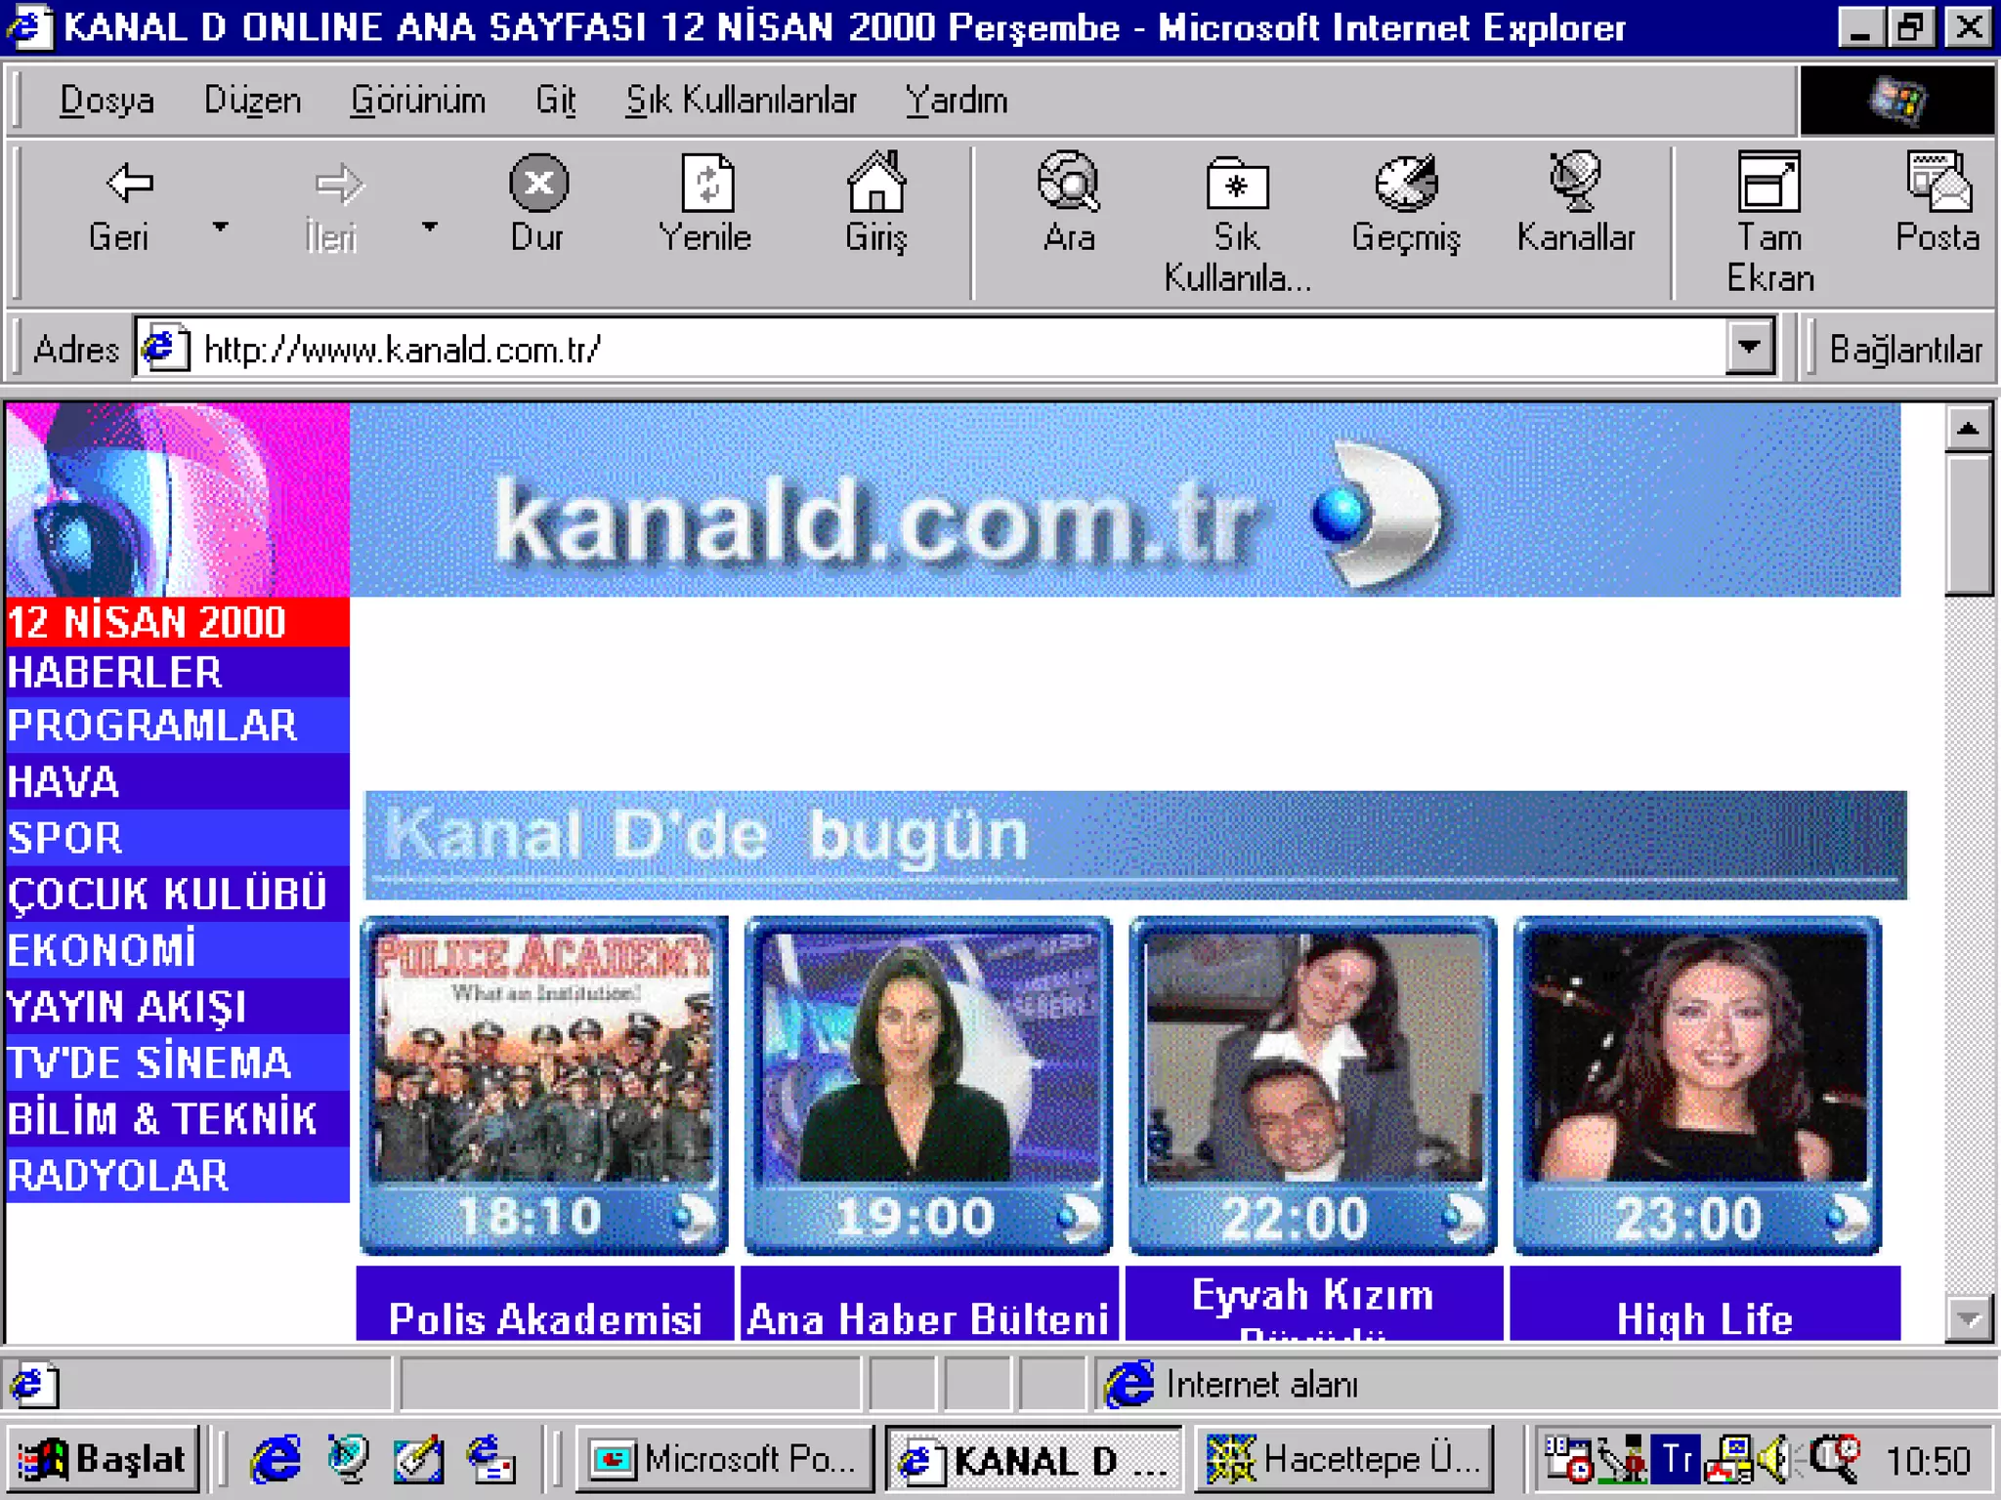The image size is (2001, 1500).
Task: Click the page scrollbar down arrow
Action: point(1968,1318)
